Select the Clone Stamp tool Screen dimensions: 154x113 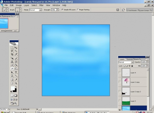tap(12, 62)
